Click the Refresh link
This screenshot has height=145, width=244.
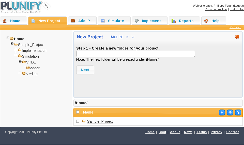pyautogui.click(x=235, y=27)
